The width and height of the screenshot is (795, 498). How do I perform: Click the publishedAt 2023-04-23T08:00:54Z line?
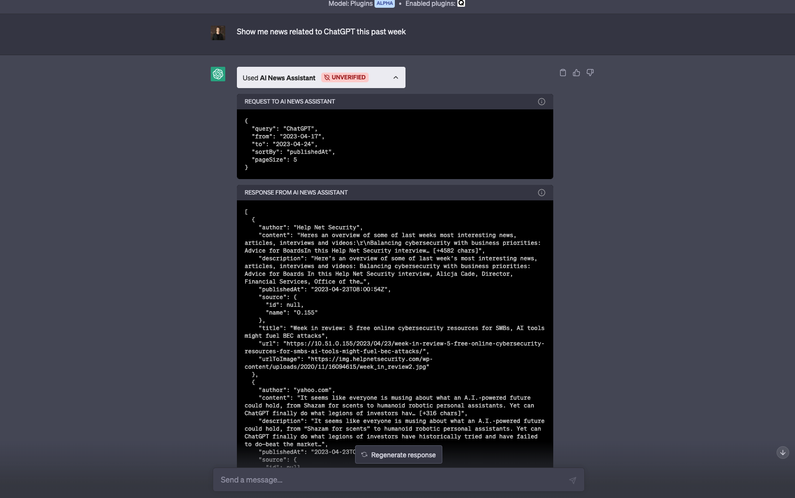[x=325, y=289]
